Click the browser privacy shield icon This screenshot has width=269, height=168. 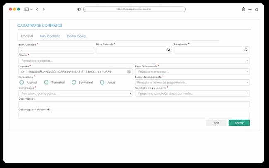coord(79,10)
